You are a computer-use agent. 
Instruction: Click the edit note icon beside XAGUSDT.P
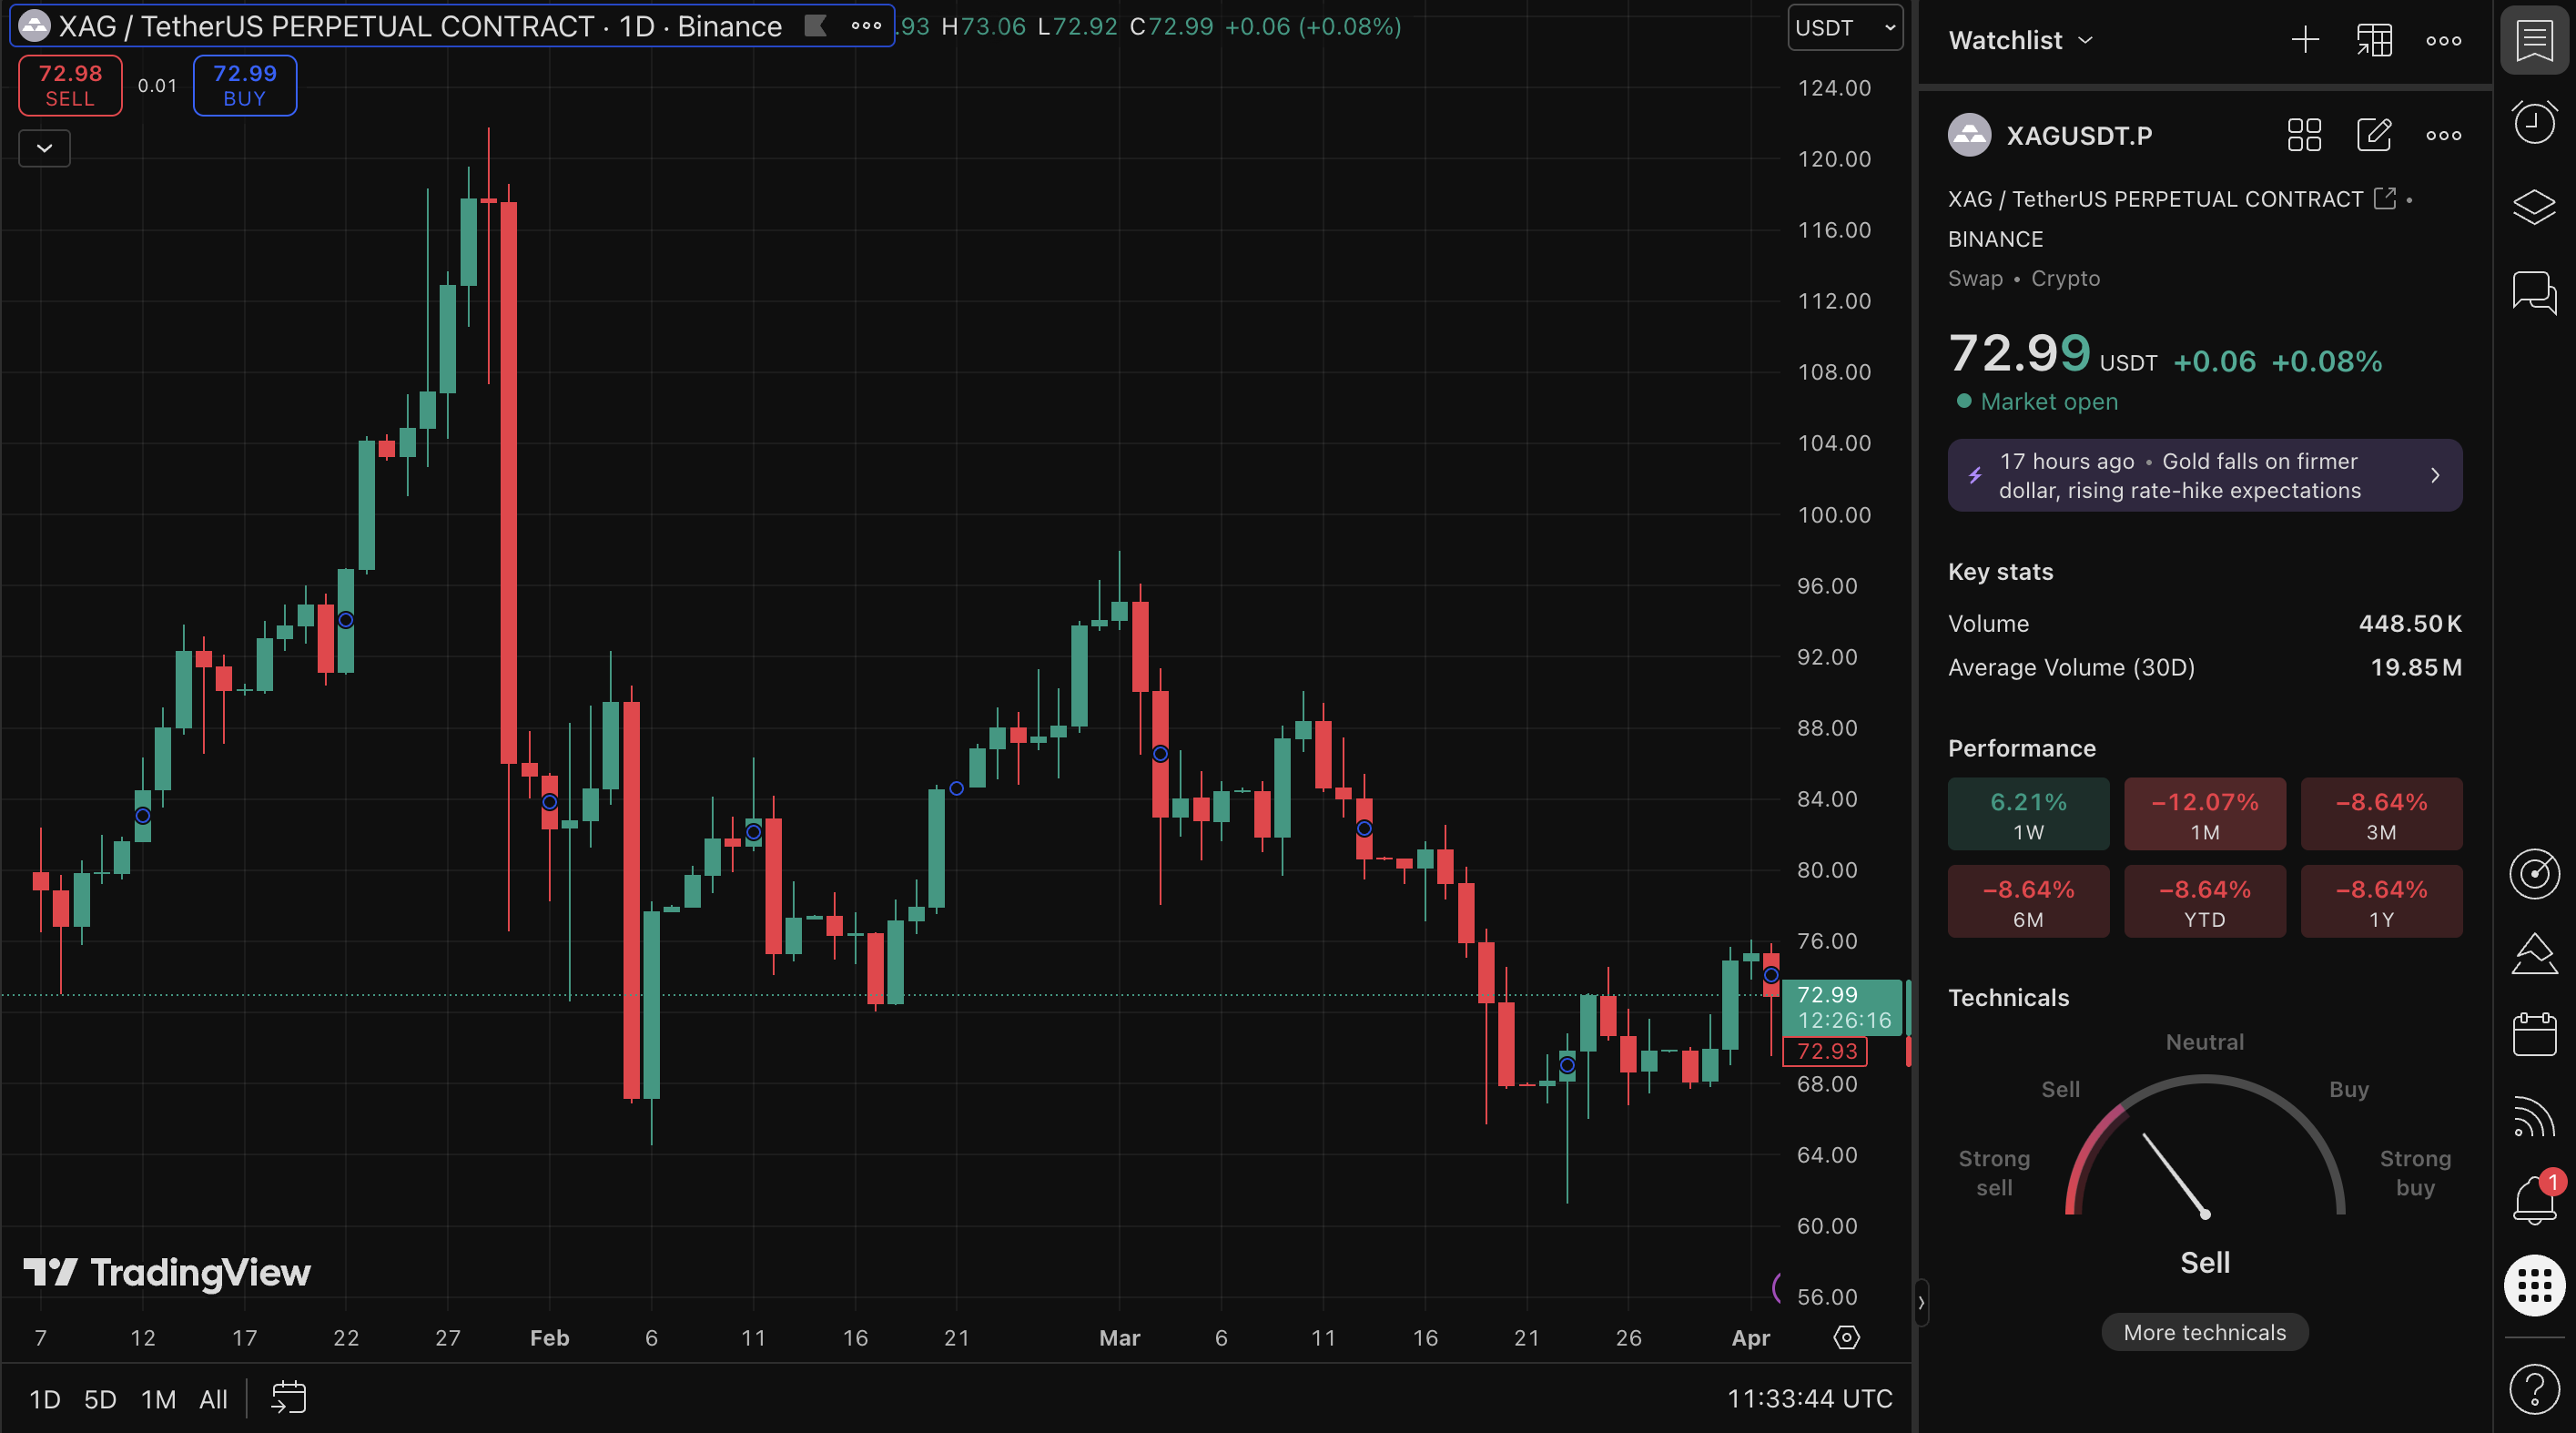[x=2374, y=135]
